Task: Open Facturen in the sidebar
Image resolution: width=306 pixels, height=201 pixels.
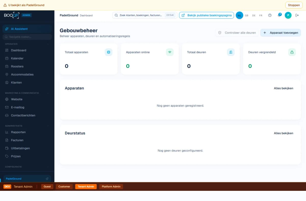Action: coord(17,140)
